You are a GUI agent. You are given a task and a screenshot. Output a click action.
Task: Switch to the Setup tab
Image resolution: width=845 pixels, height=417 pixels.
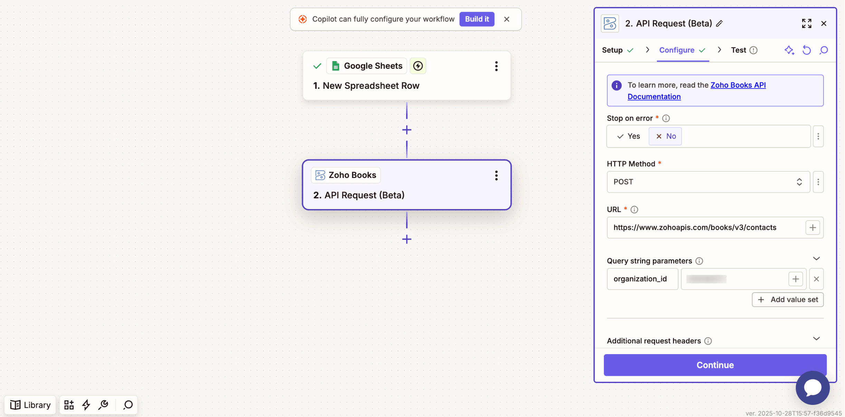pos(612,50)
